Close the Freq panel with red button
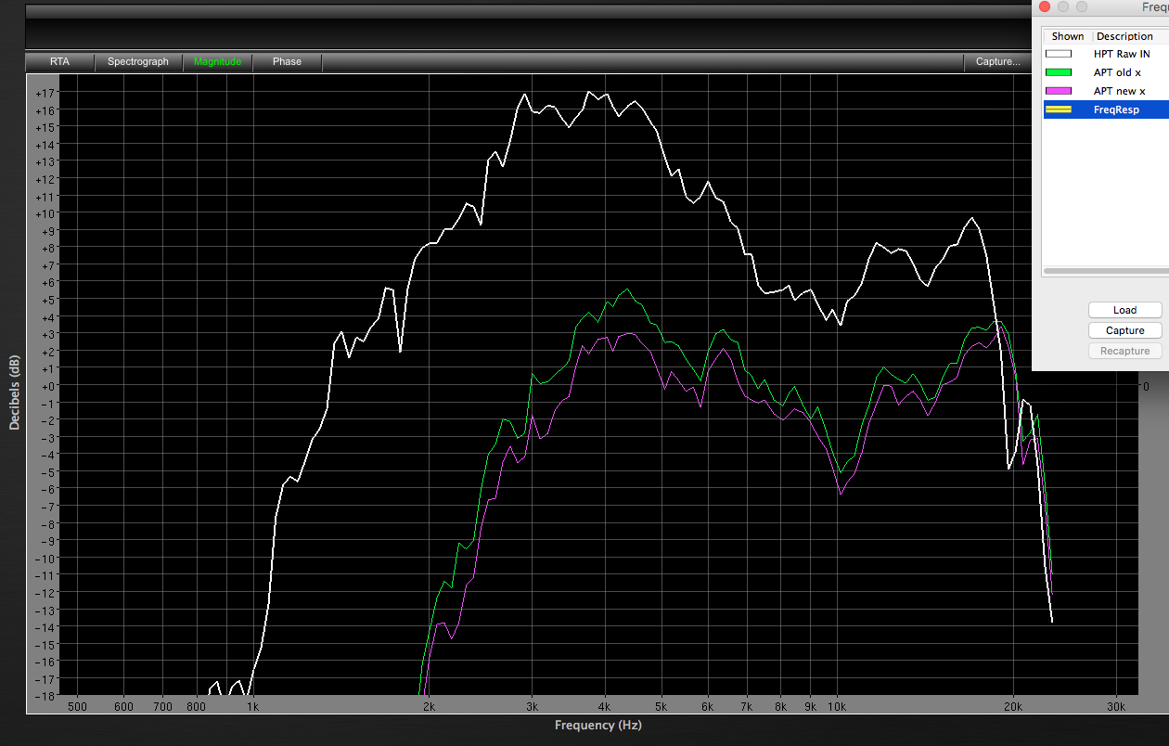Screen dimensions: 1169x746 tap(1045, 6)
